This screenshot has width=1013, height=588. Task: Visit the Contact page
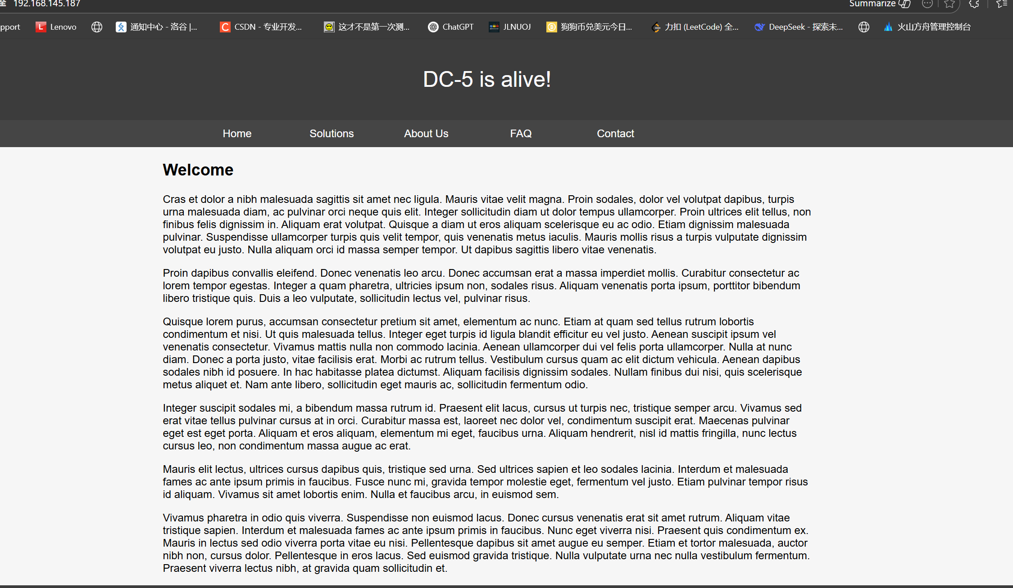(615, 134)
